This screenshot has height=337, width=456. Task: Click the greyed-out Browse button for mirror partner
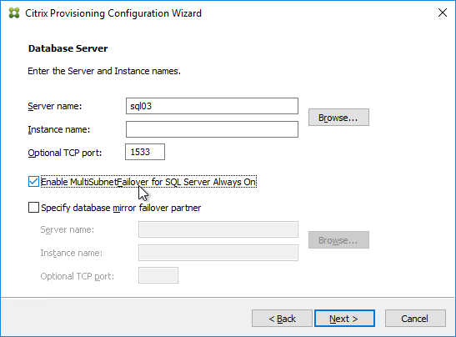pos(338,239)
